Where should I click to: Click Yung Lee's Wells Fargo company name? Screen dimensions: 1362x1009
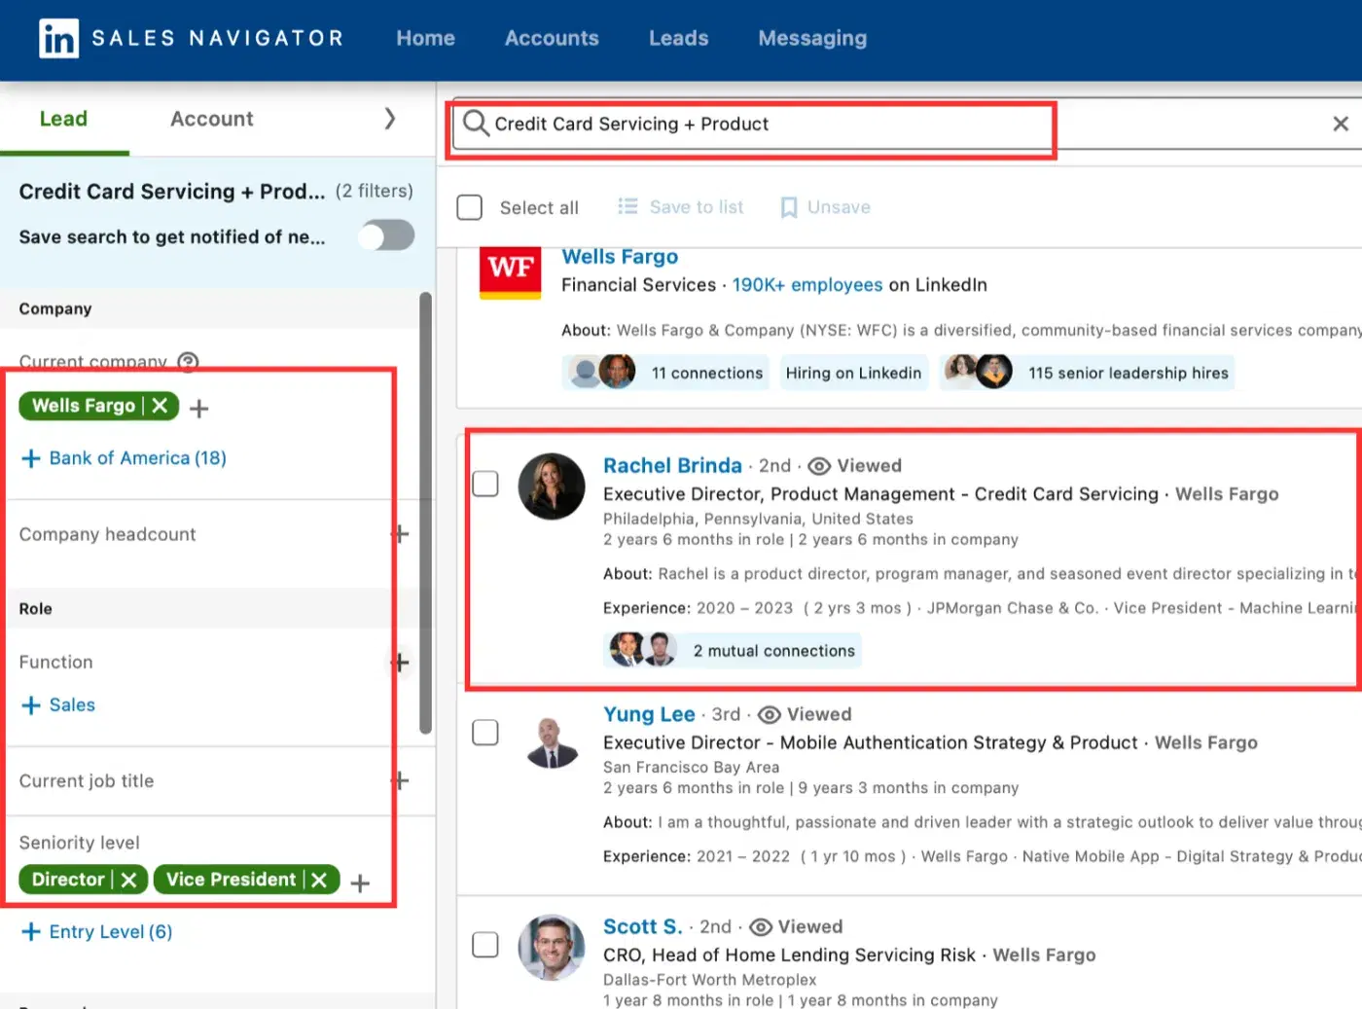[1206, 743]
